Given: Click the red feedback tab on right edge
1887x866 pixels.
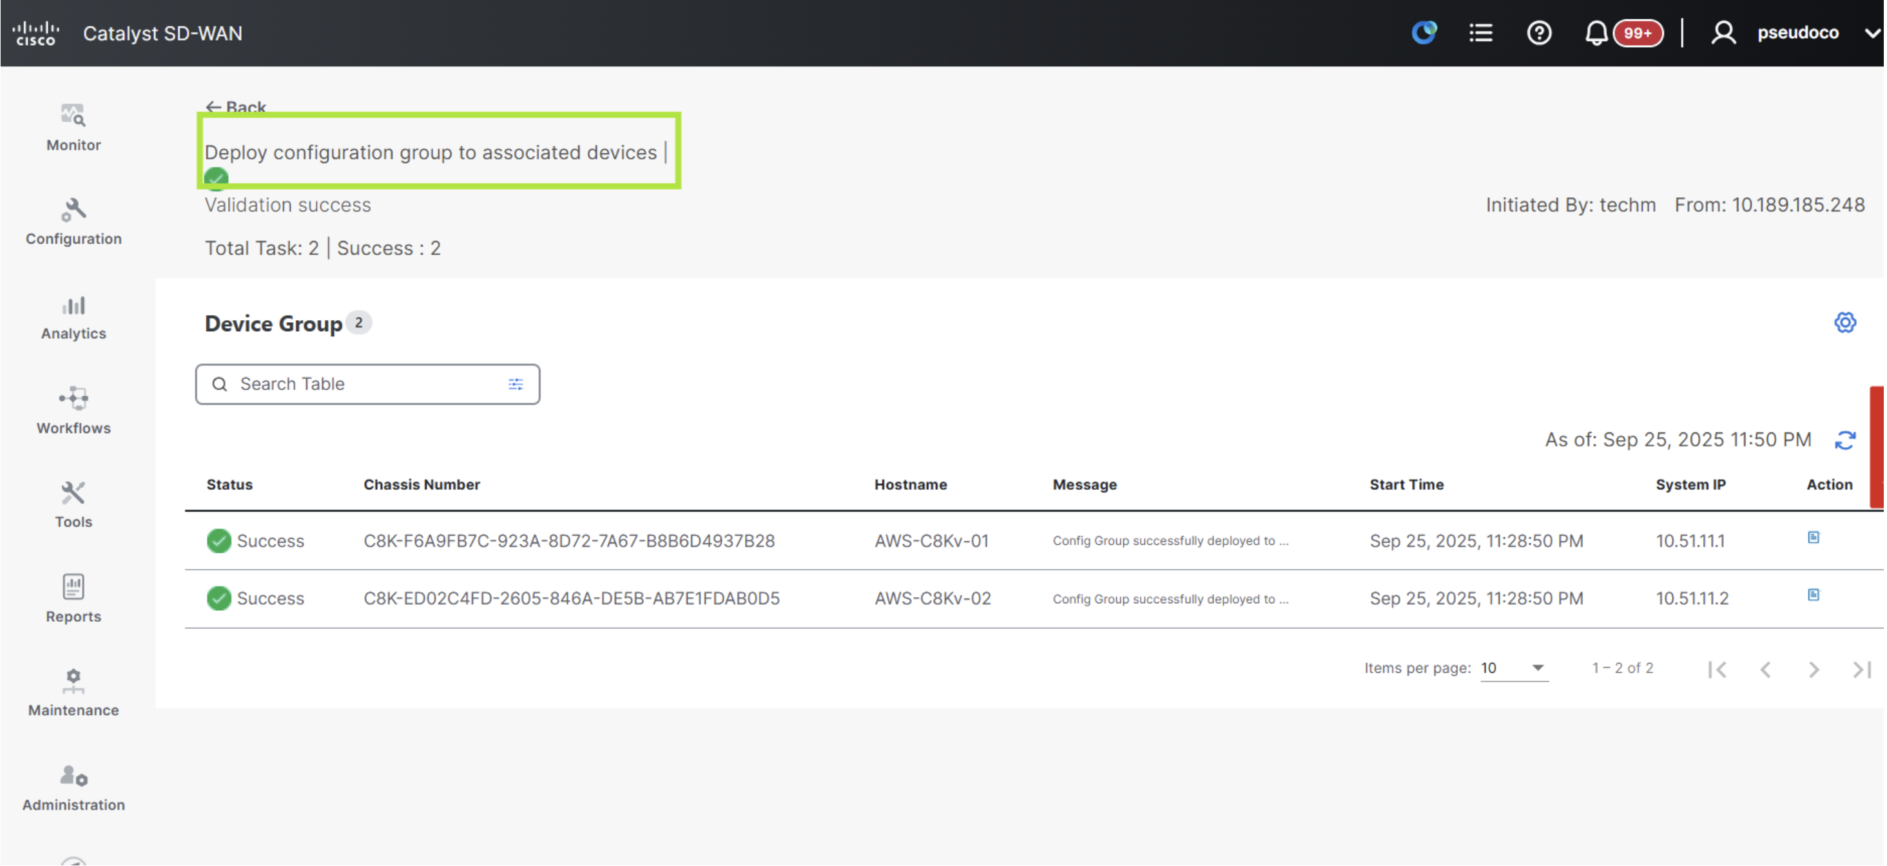Looking at the screenshot, I should (1876, 447).
